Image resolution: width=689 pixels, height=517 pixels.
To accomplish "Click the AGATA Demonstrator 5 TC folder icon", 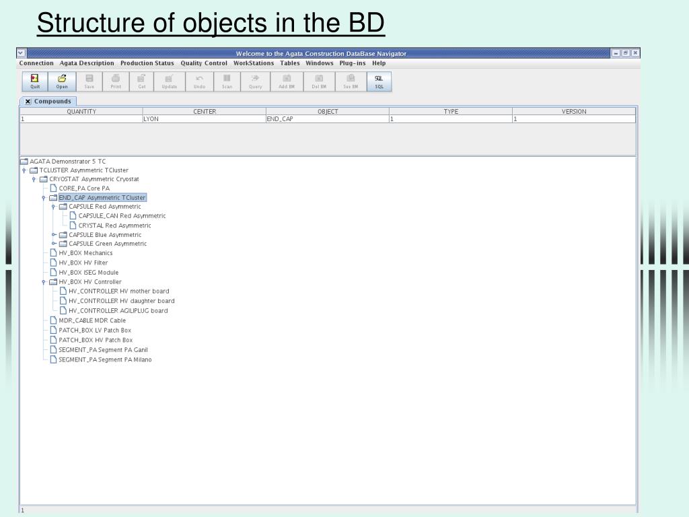I will [24, 162].
